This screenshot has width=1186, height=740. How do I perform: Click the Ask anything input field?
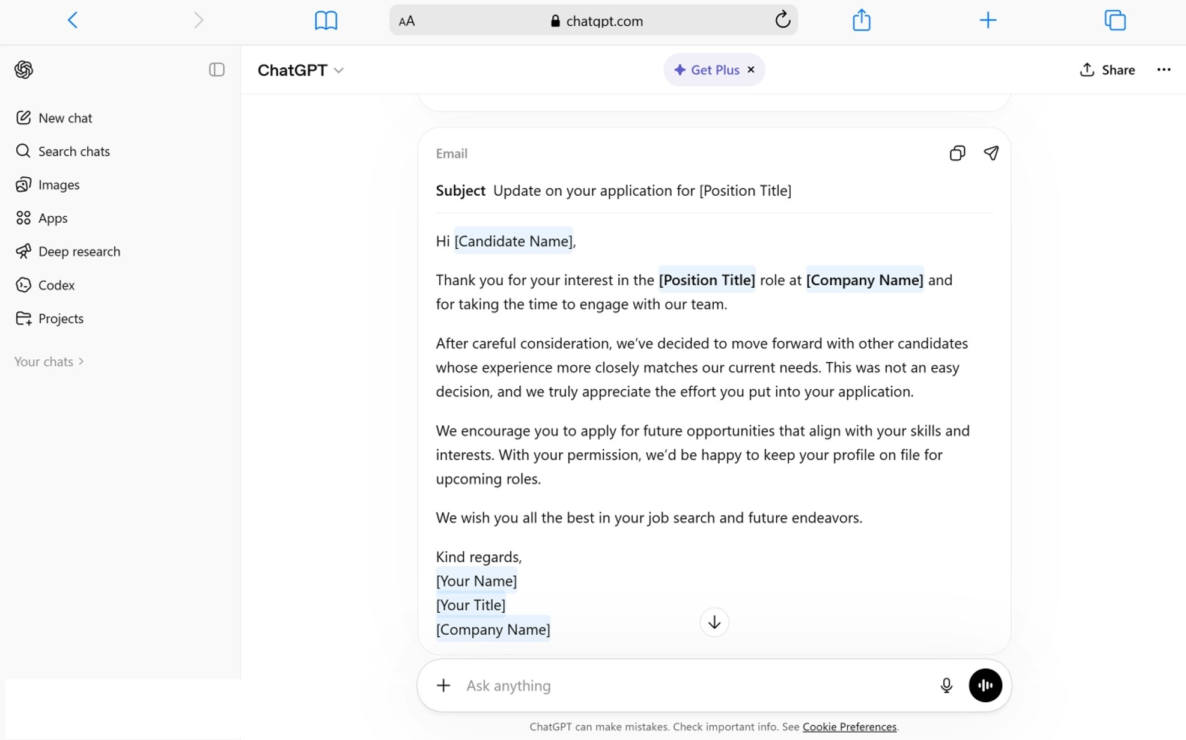697,685
